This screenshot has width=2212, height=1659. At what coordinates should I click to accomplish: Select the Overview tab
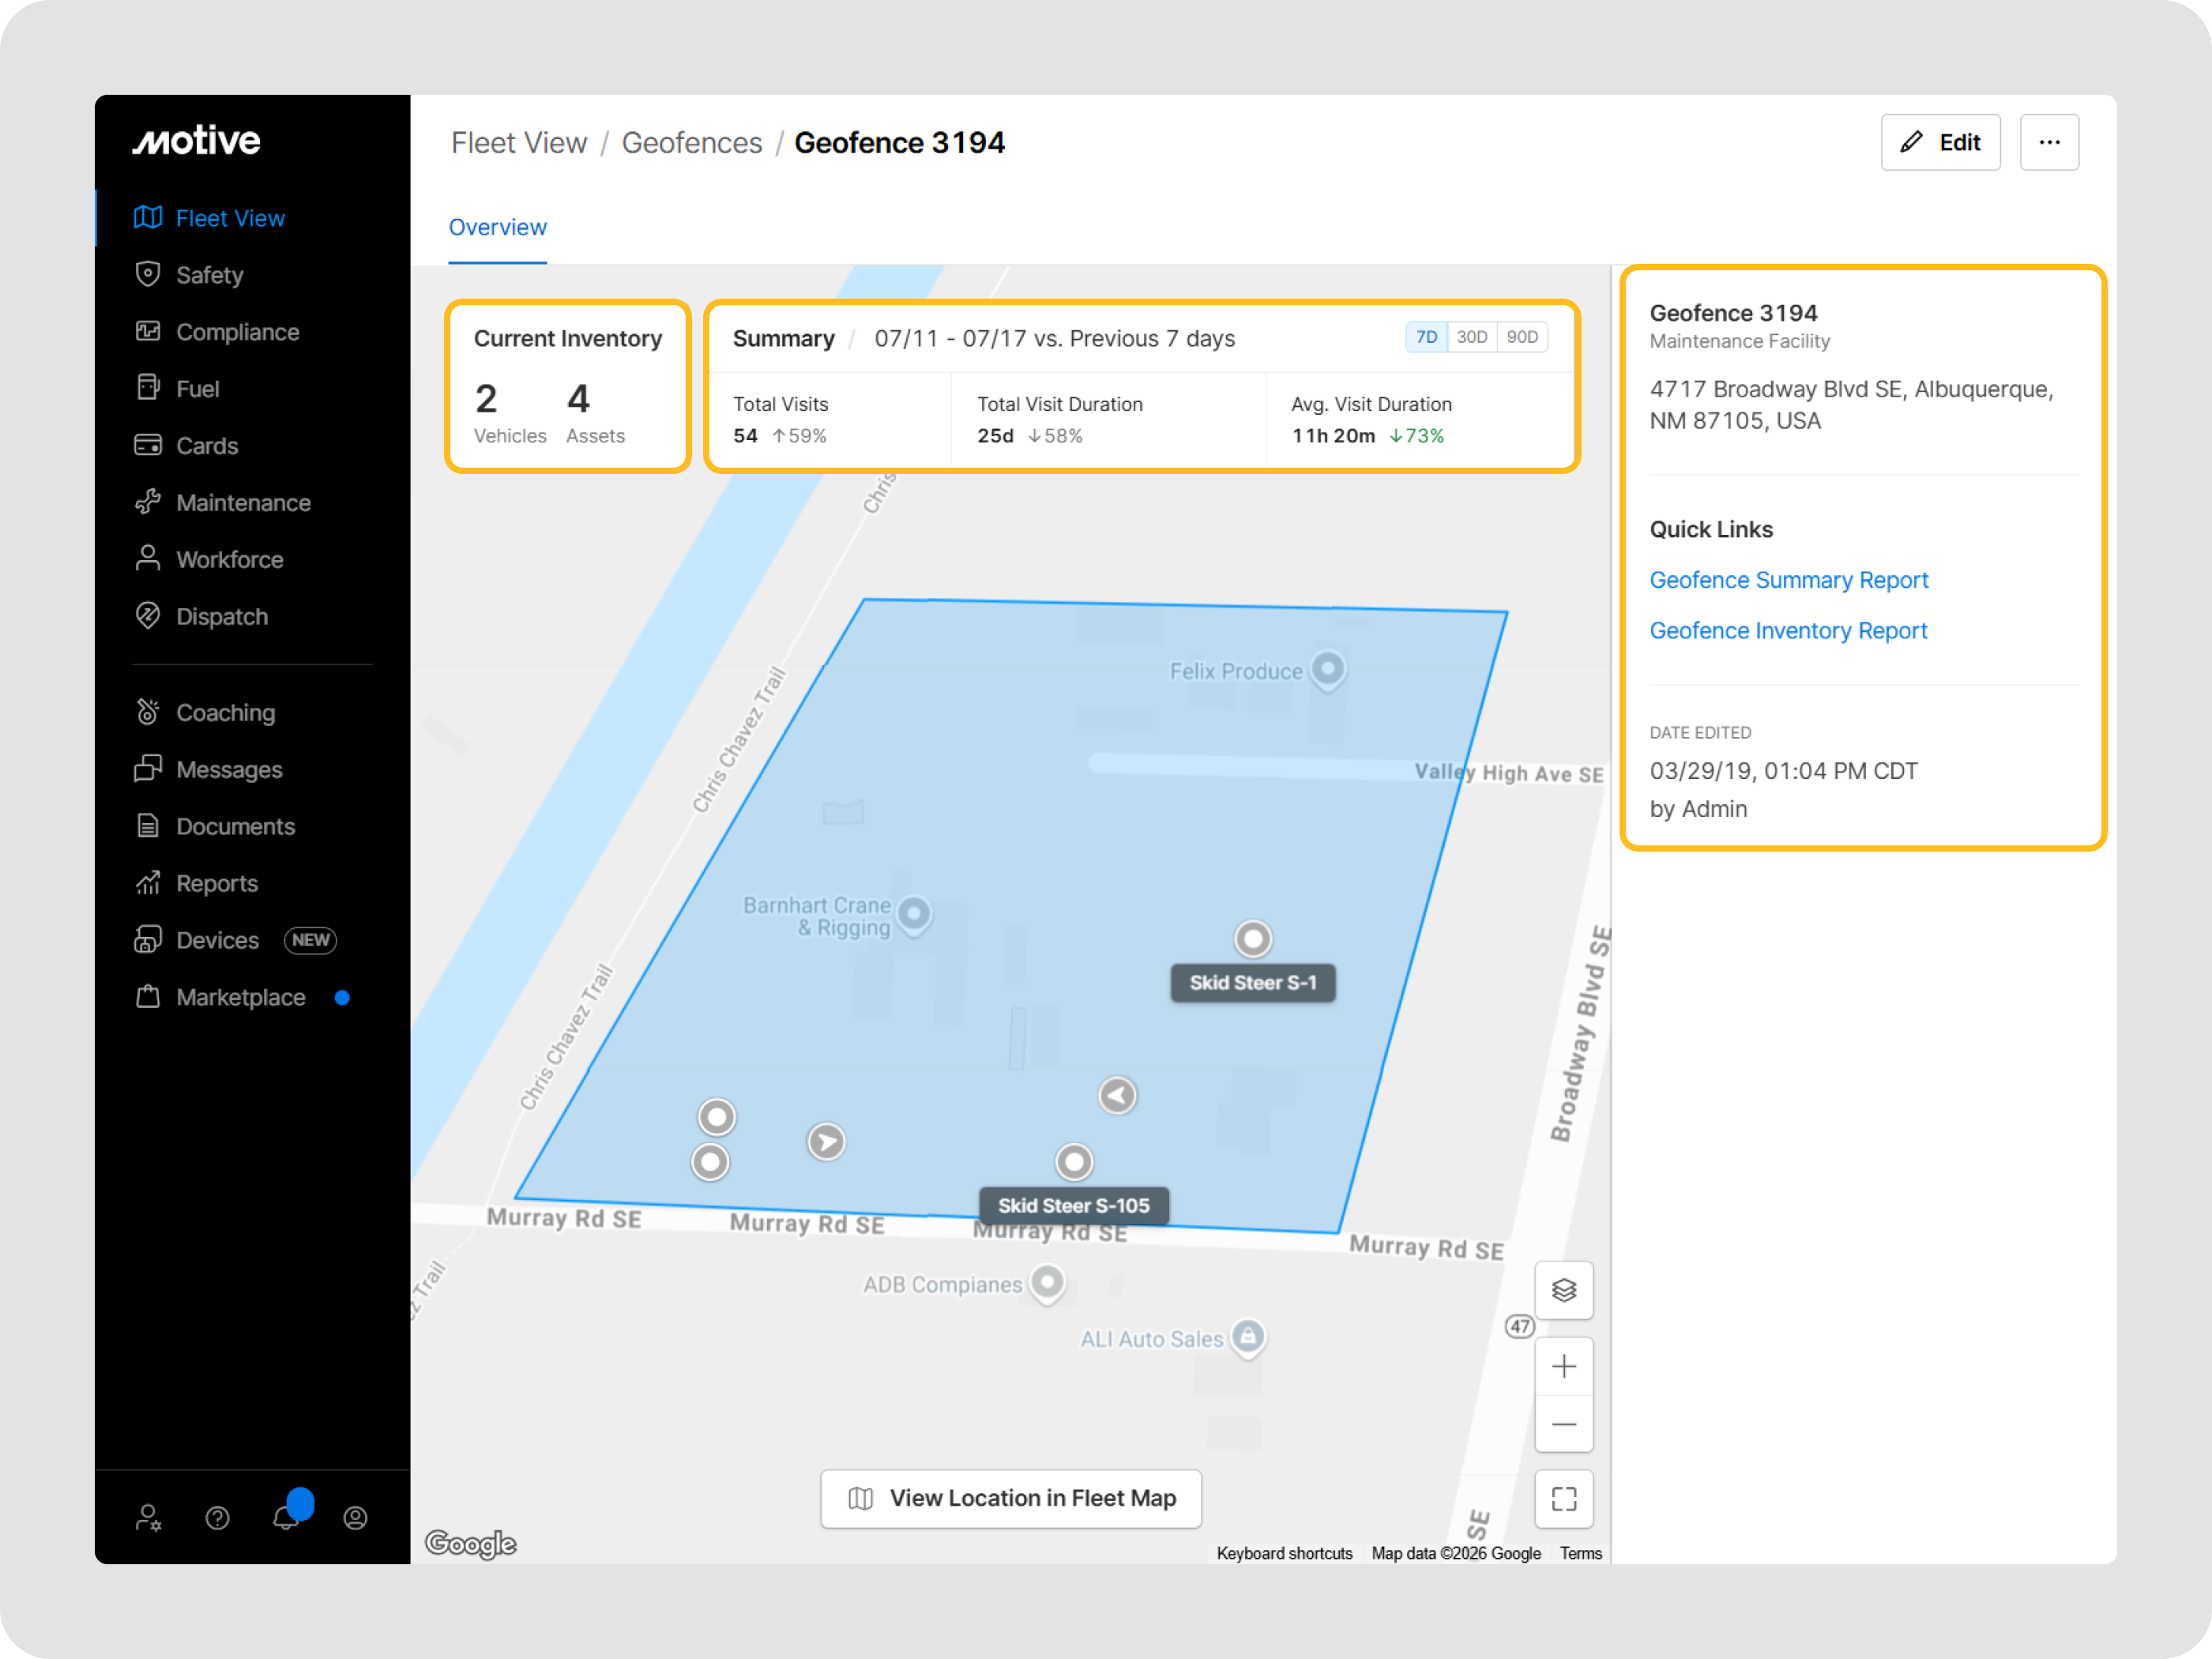[497, 227]
